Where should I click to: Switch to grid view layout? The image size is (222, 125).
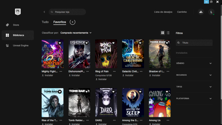click(163, 33)
